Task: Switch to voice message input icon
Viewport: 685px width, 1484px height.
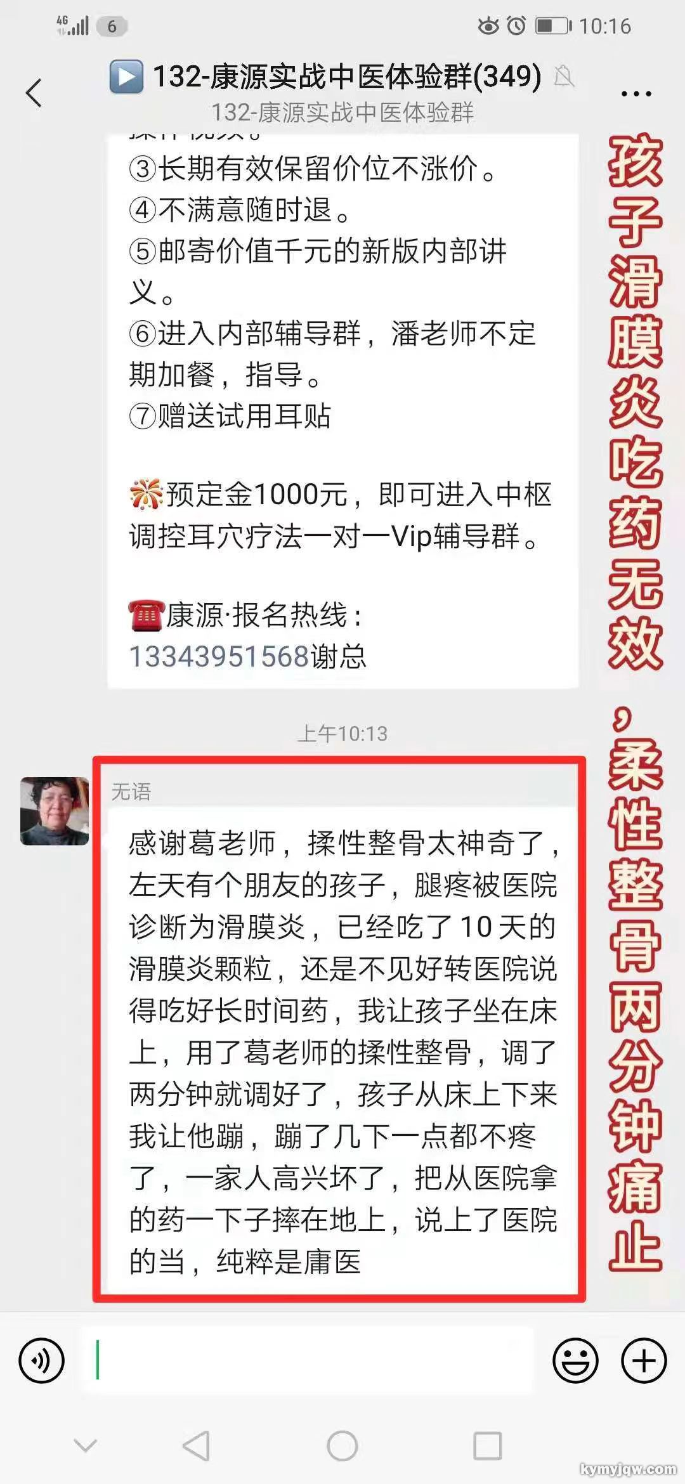Action: (42, 1360)
